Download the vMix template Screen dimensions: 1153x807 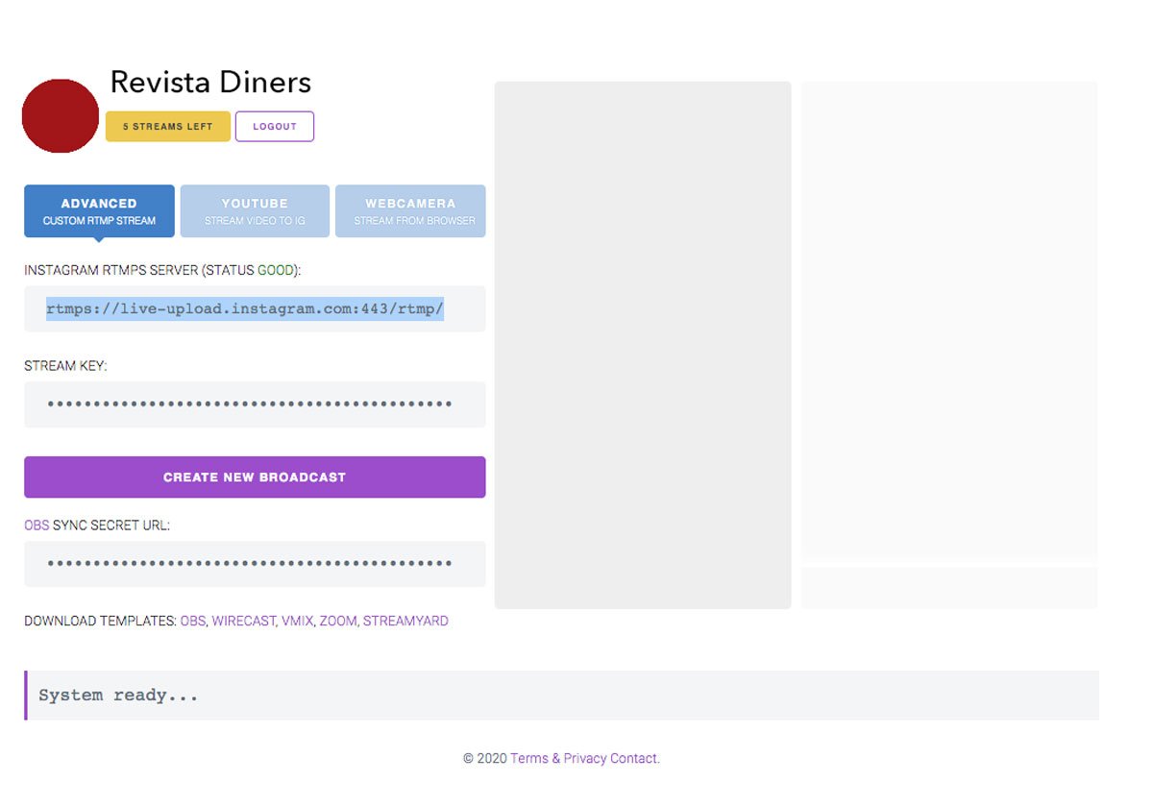[x=297, y=622]
